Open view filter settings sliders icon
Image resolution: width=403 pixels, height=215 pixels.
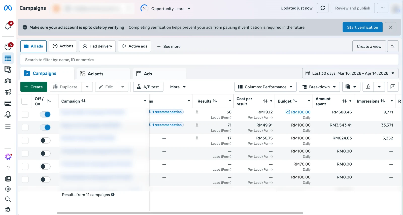point(393,46)
